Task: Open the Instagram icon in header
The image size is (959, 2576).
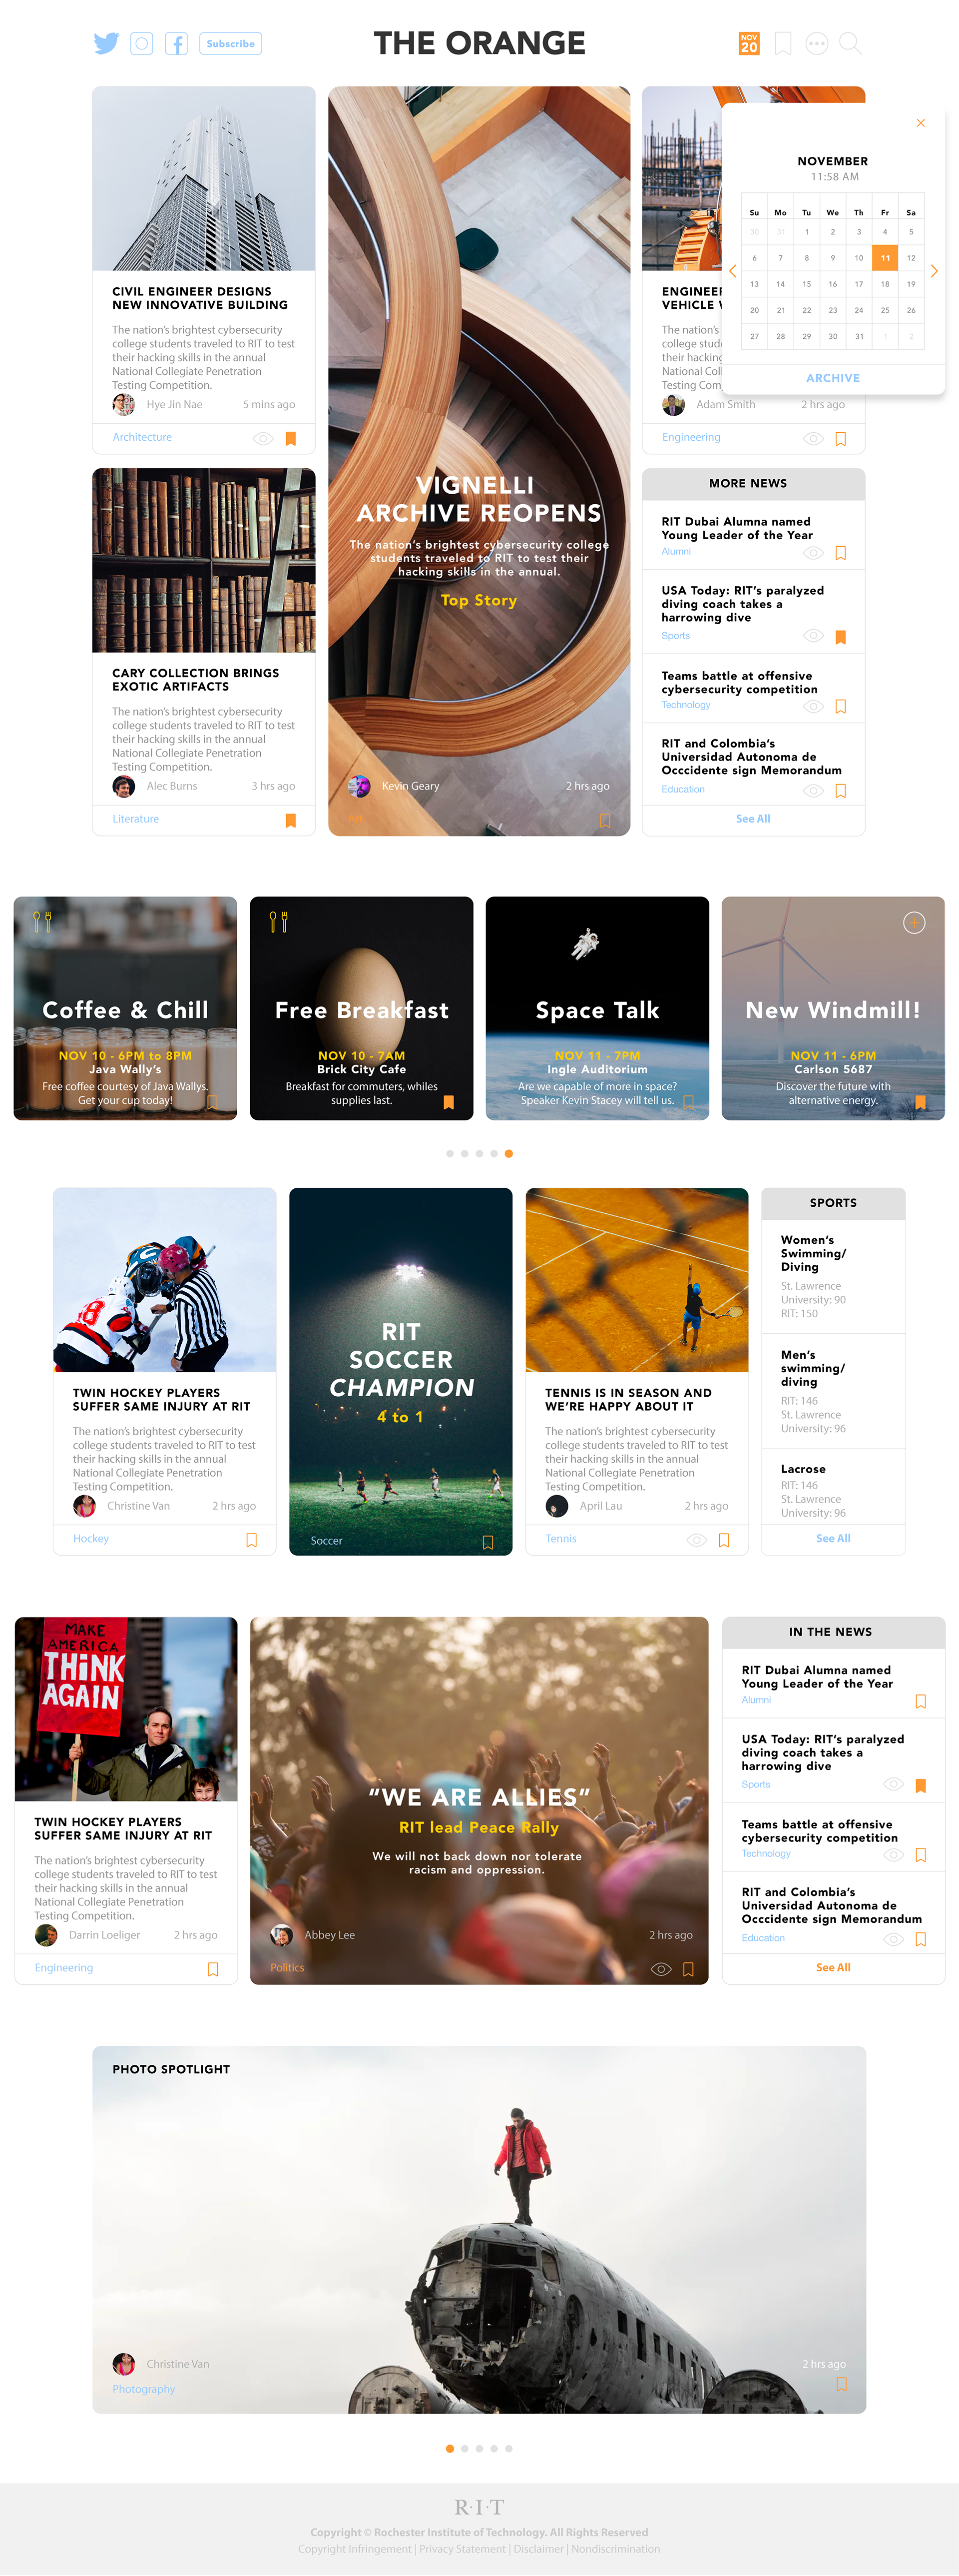Action: [142, 44]
